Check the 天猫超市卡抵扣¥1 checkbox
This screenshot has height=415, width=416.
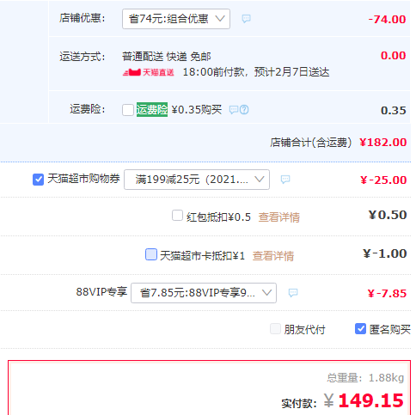151,254
